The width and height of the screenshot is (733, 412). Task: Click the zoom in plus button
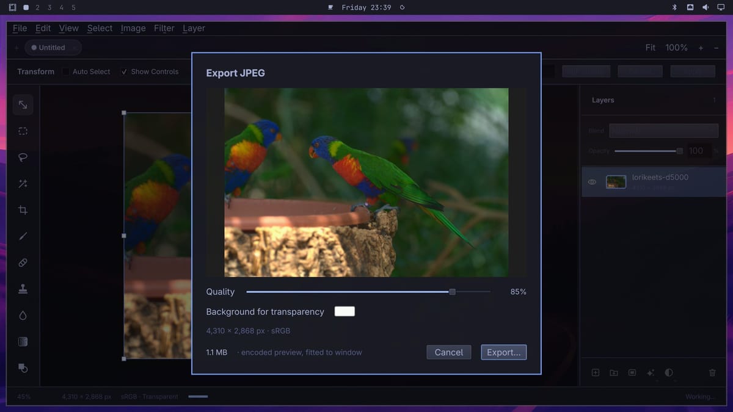701,48
